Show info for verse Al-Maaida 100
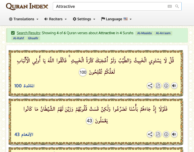 [x=166, y=86]
